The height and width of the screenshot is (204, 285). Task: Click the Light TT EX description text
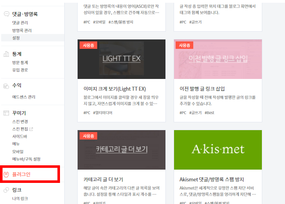(x=121, y=100)
